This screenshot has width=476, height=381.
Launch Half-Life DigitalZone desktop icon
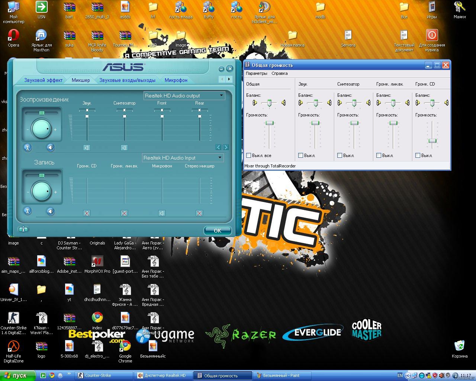point(13,351)
